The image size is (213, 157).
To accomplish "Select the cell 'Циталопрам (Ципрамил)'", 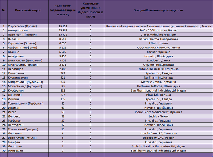I will [x=28, y=60].
